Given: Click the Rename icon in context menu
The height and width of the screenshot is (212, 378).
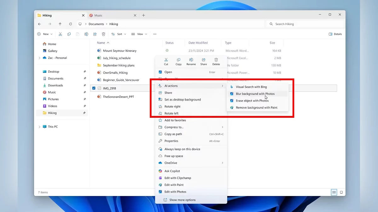Looking at the screenshot, I should coord(191,61).
